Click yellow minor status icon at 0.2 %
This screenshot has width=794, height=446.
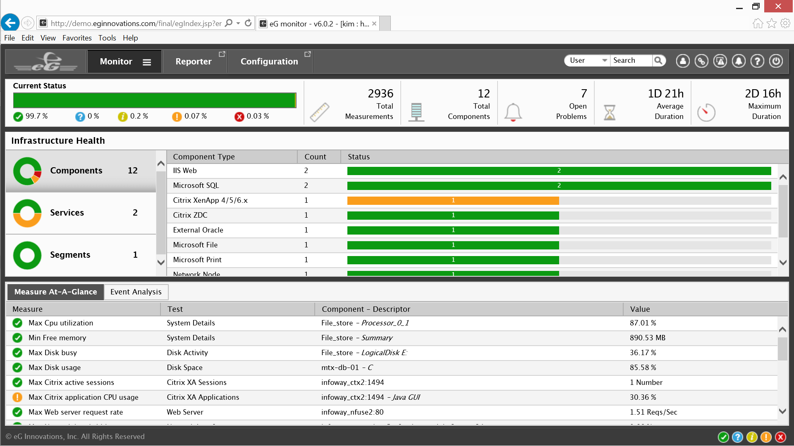123,117
